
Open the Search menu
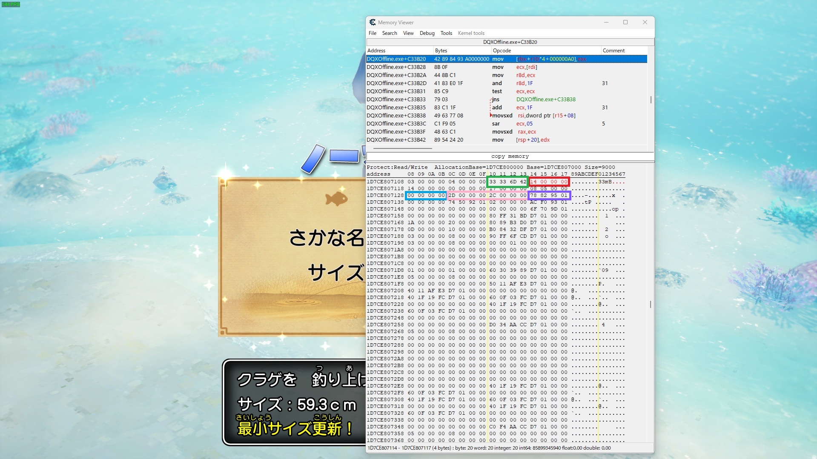click(x=389, y=33)
